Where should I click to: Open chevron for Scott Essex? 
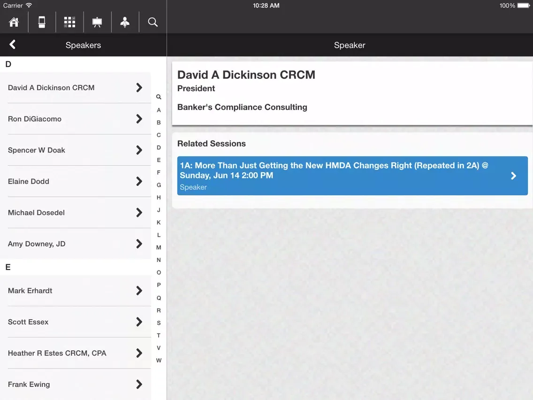coord(139,322)
